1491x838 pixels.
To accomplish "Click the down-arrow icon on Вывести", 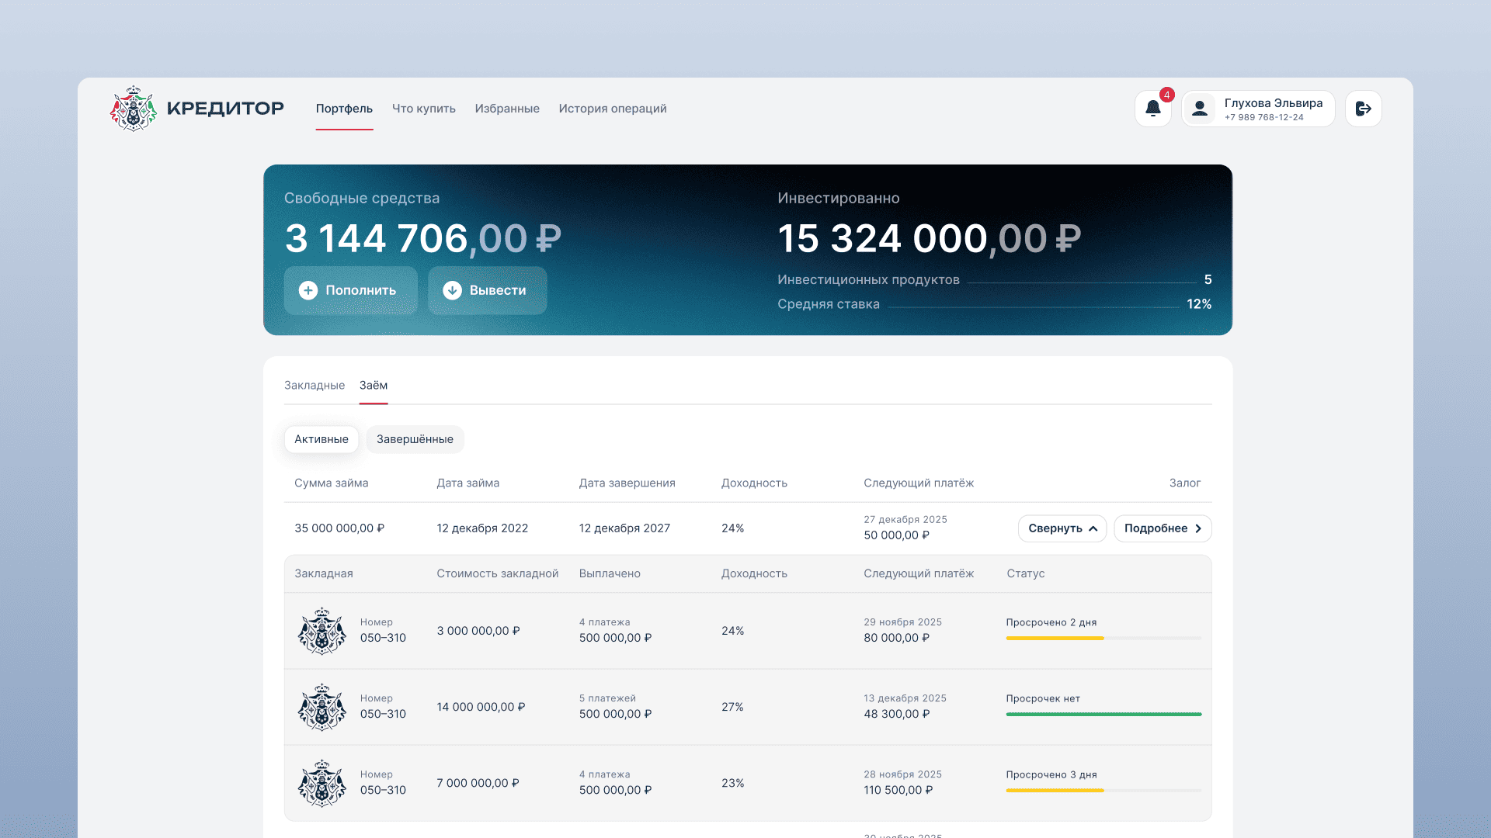I will [452, 290].
